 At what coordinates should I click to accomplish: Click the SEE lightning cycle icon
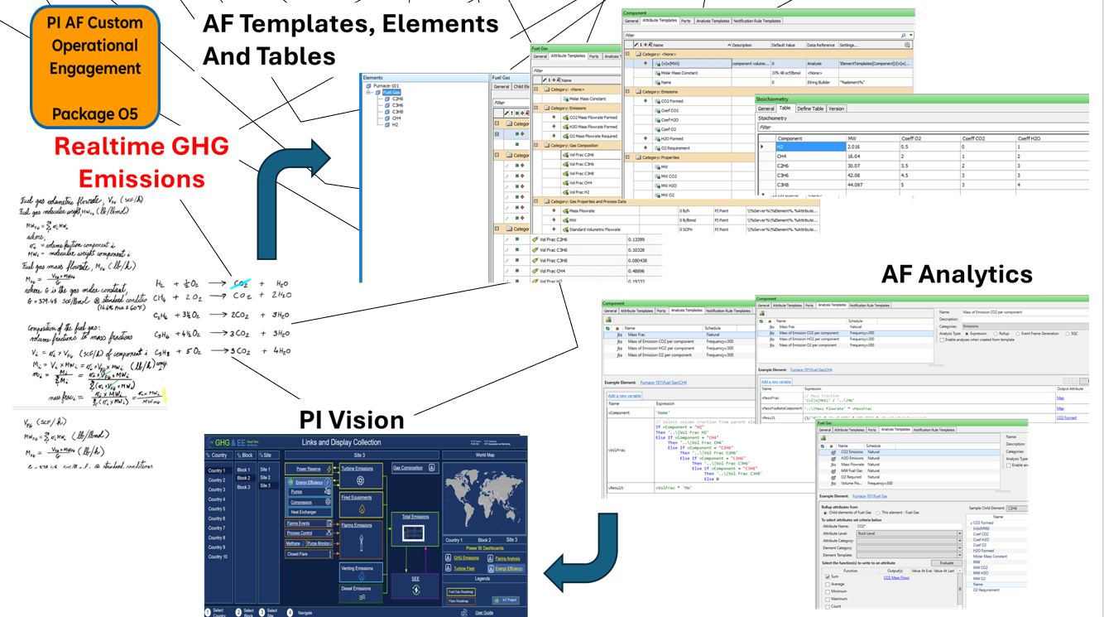click(416, 590)
